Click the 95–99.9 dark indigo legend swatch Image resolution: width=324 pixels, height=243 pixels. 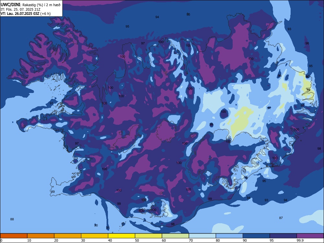pos(283,236)
